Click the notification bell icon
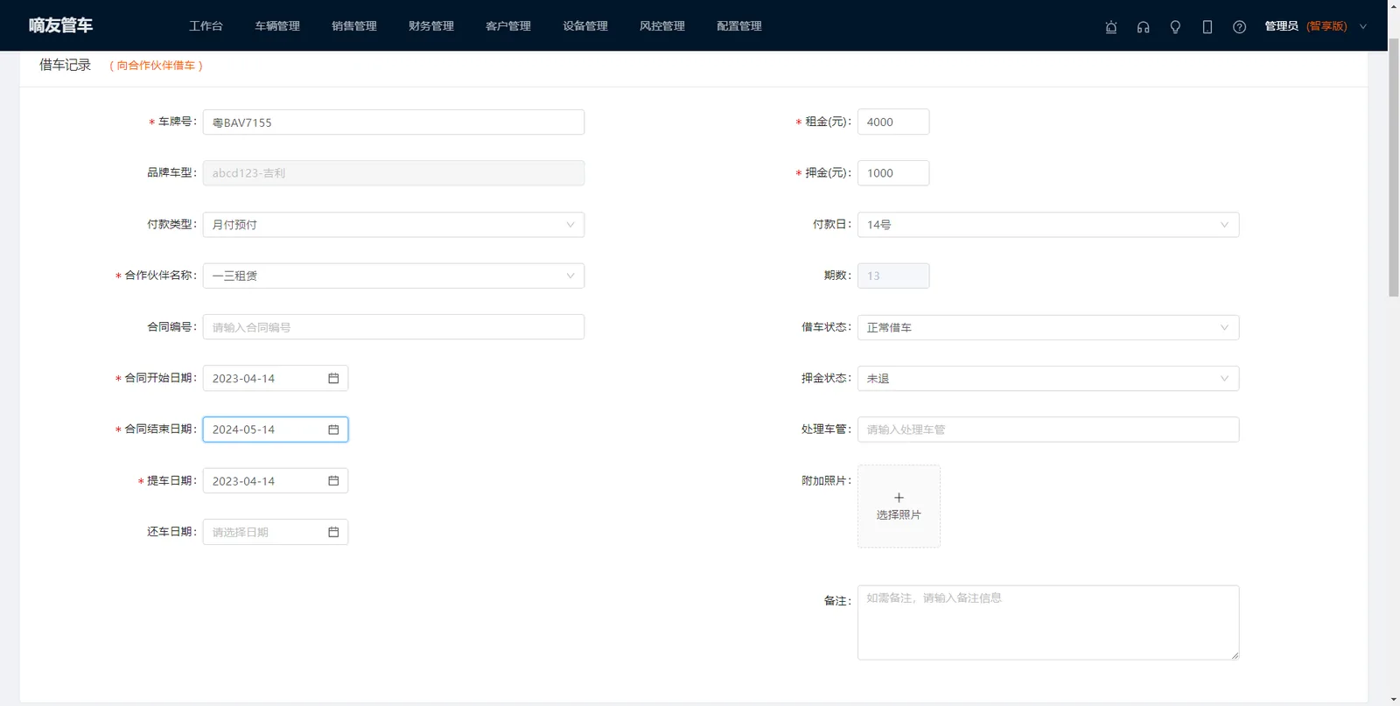Viewport: 1400px width, 706px height. [x=1111, y=27]
